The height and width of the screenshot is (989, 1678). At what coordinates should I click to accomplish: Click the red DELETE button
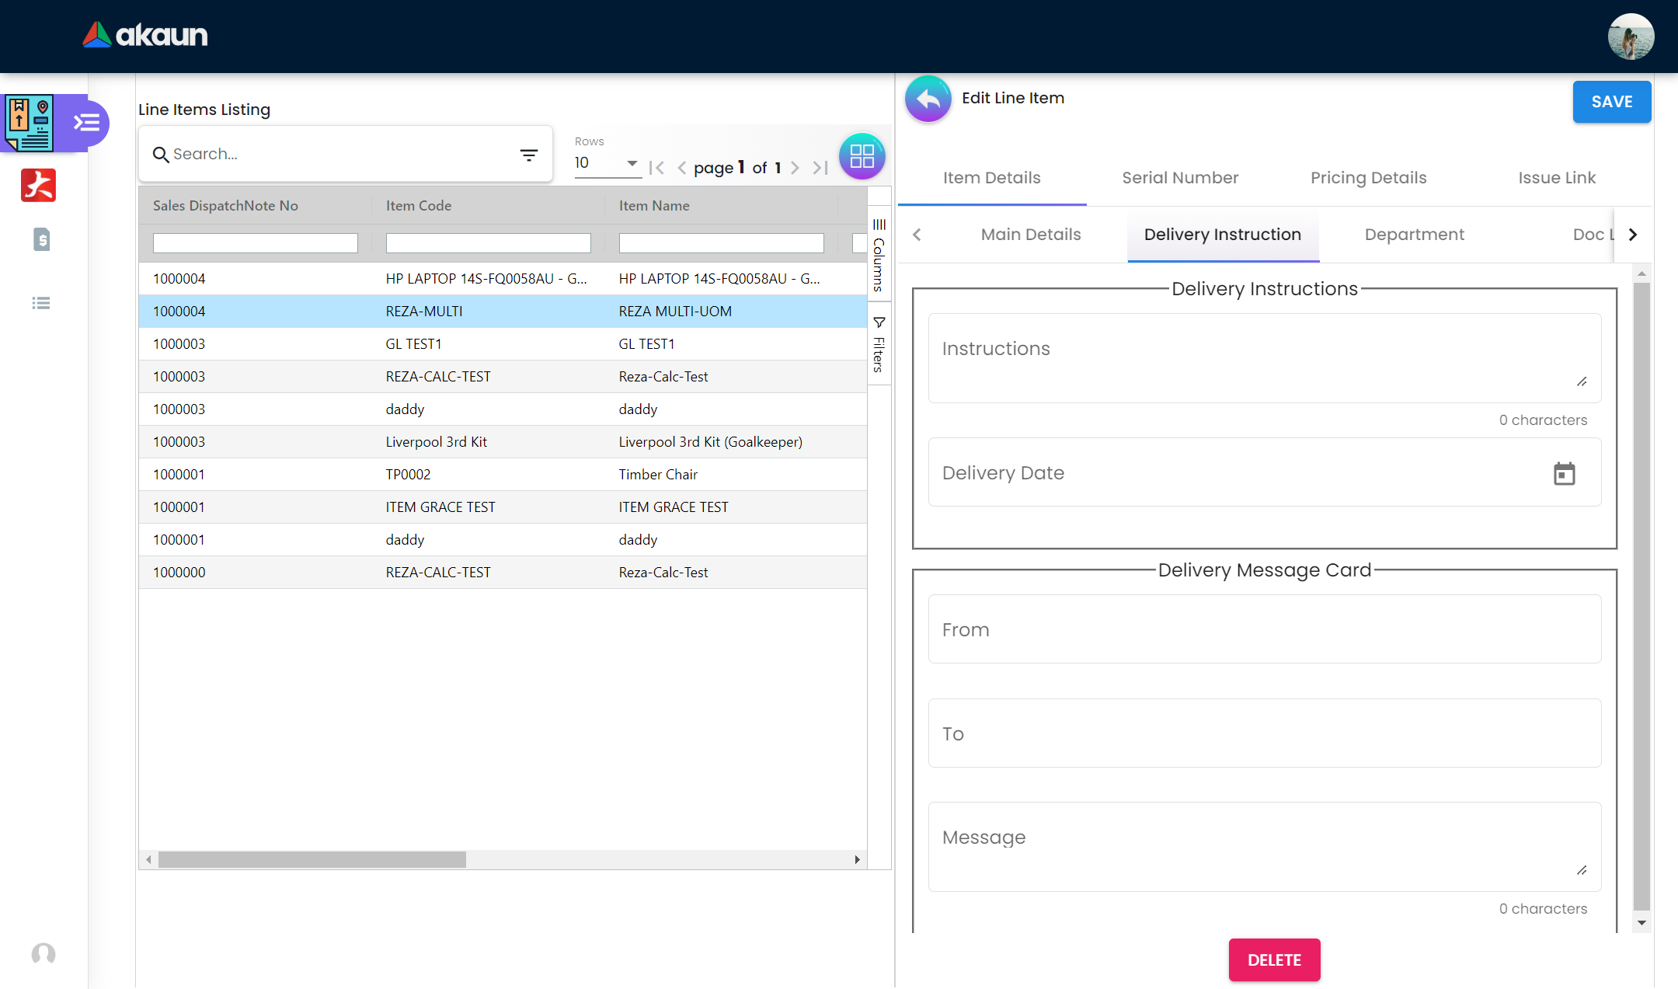pos(1274,959)
